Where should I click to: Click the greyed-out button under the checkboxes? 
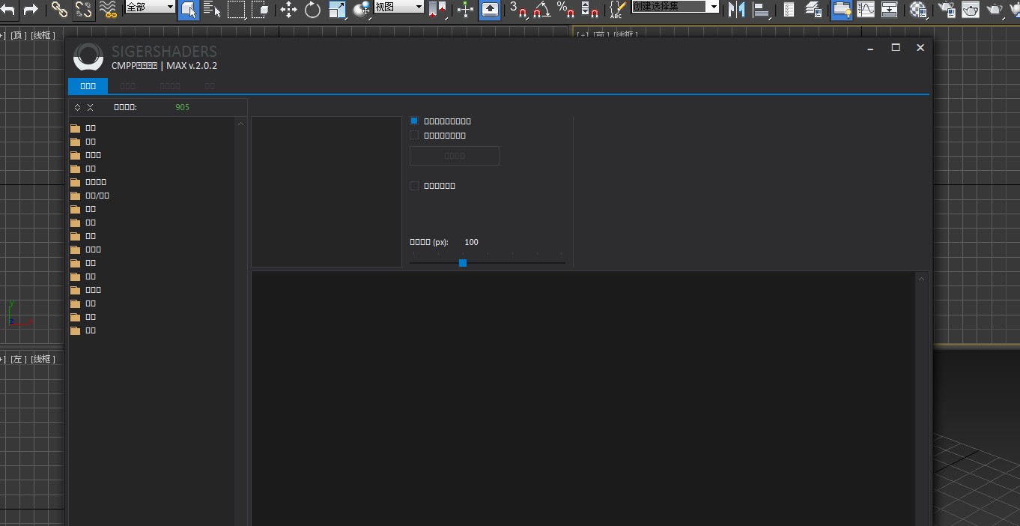[455, 156]
